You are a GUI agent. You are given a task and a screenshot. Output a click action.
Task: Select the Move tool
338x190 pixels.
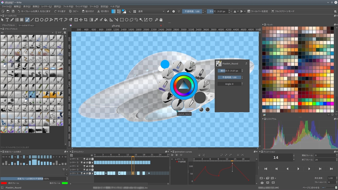pyautogui.click(x=81, y=20)
